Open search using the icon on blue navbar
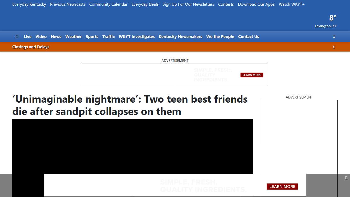 coord(334,36)
